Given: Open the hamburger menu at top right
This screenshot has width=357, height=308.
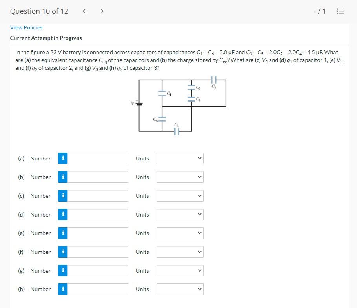Looking at the screenshot, I should pyautogui.click(x=340, y=11).
